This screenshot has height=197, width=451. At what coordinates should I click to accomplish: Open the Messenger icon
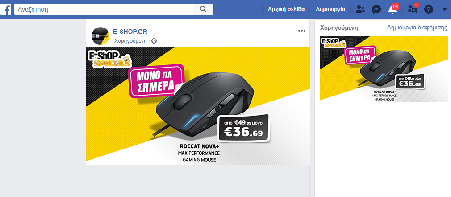[x=376, y=9]
